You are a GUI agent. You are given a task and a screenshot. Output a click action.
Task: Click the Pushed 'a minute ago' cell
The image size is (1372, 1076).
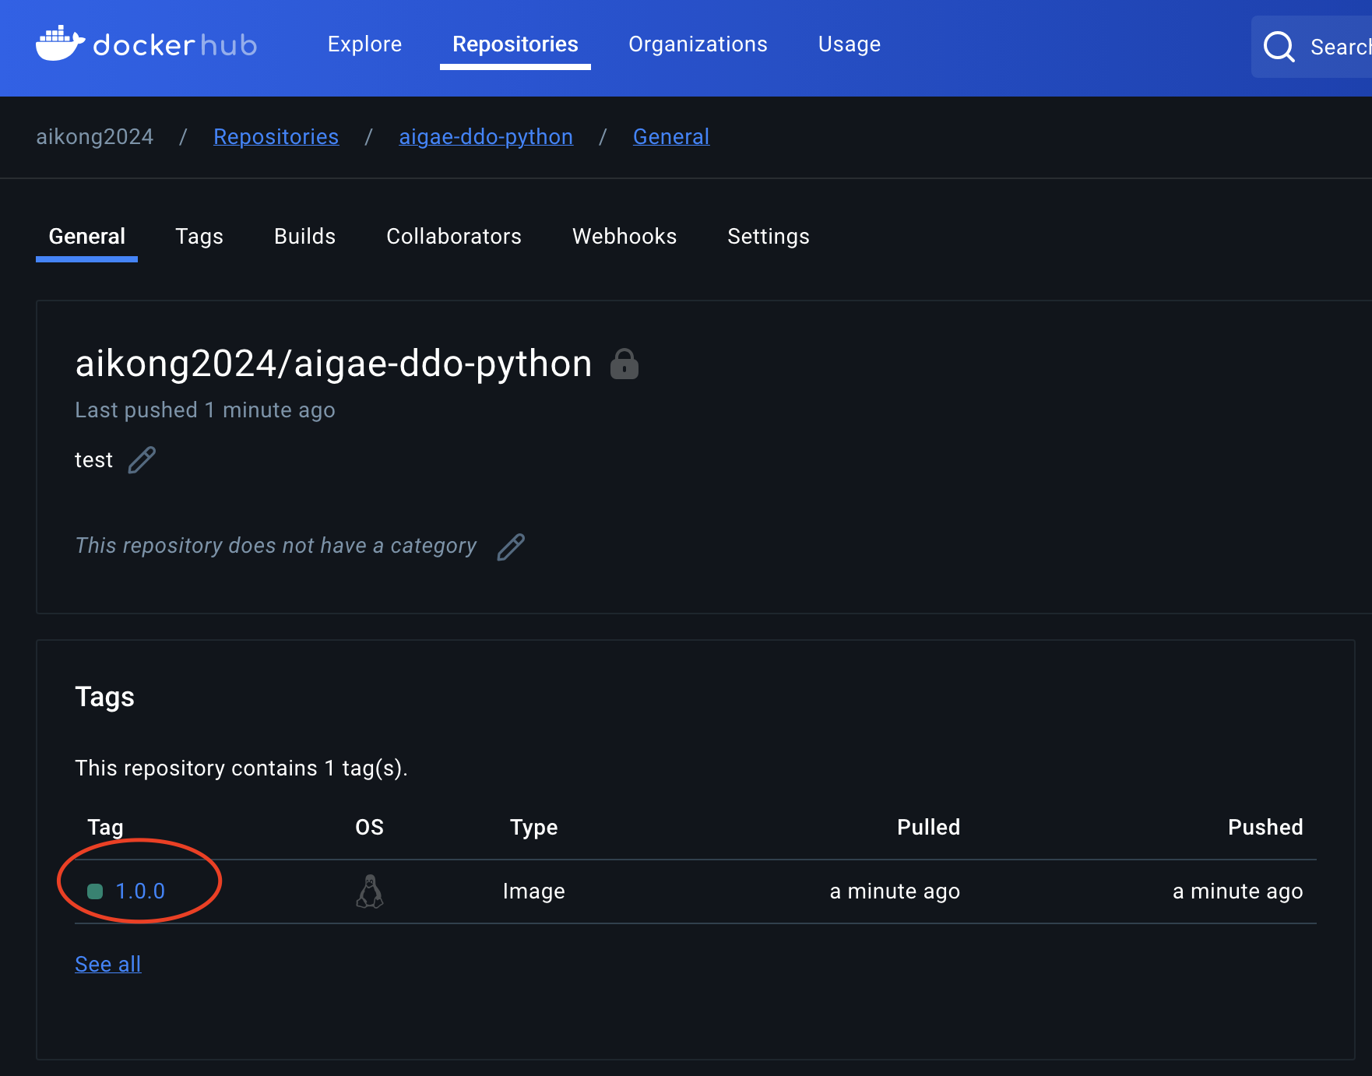click(1238, 891)
